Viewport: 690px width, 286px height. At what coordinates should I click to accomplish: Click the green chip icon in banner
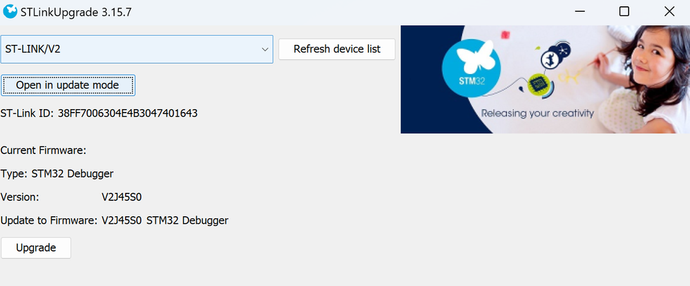coord(537,84)
